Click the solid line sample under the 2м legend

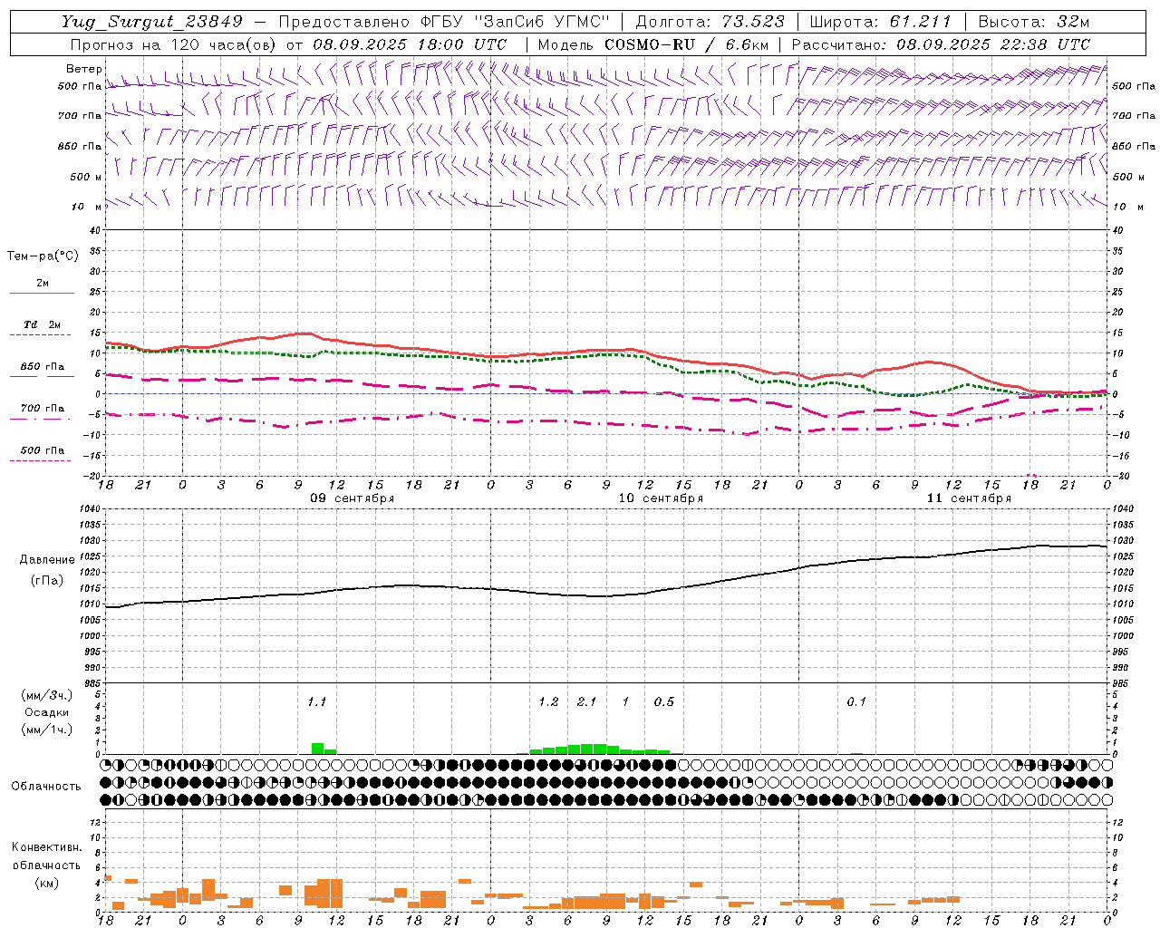click(x=42, y=294)
